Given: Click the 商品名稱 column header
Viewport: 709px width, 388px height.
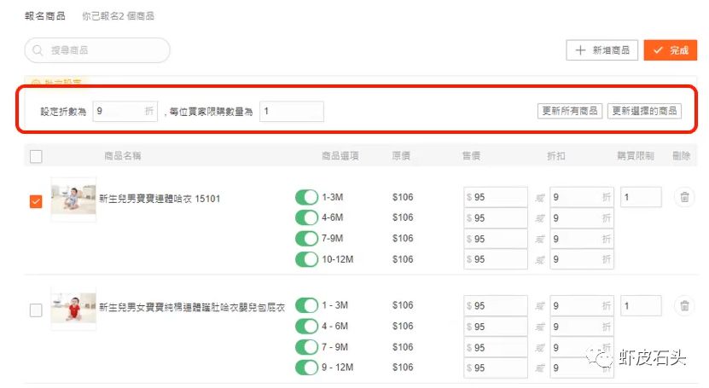Looking at the screenshot, I should click(123, 156).
